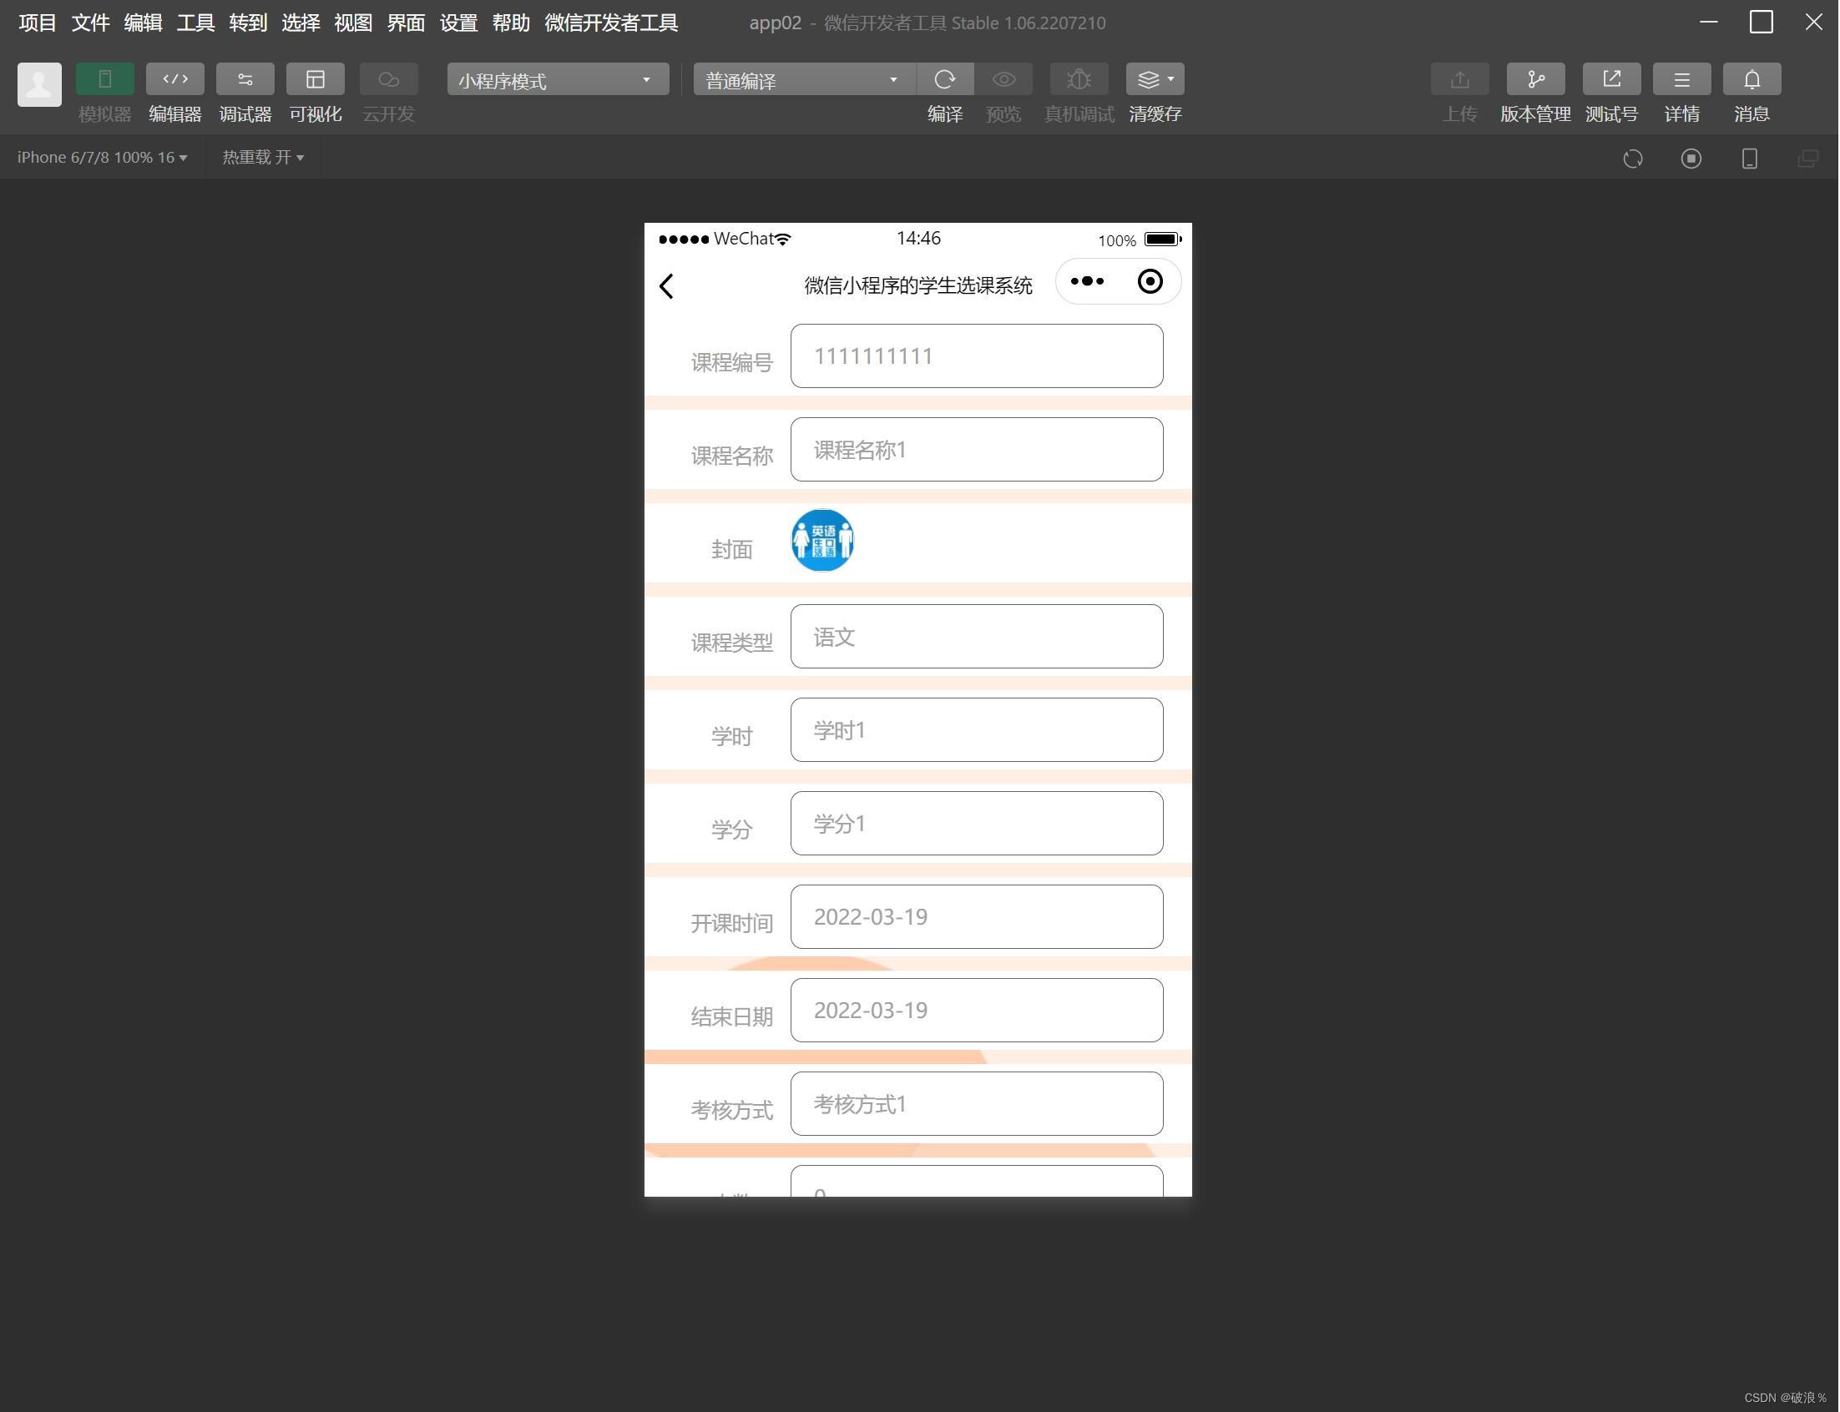Image resolution: width=1840 pixels, height=1412 pixels.
Task: Open the 界面 menu
Action: (406, 23)
